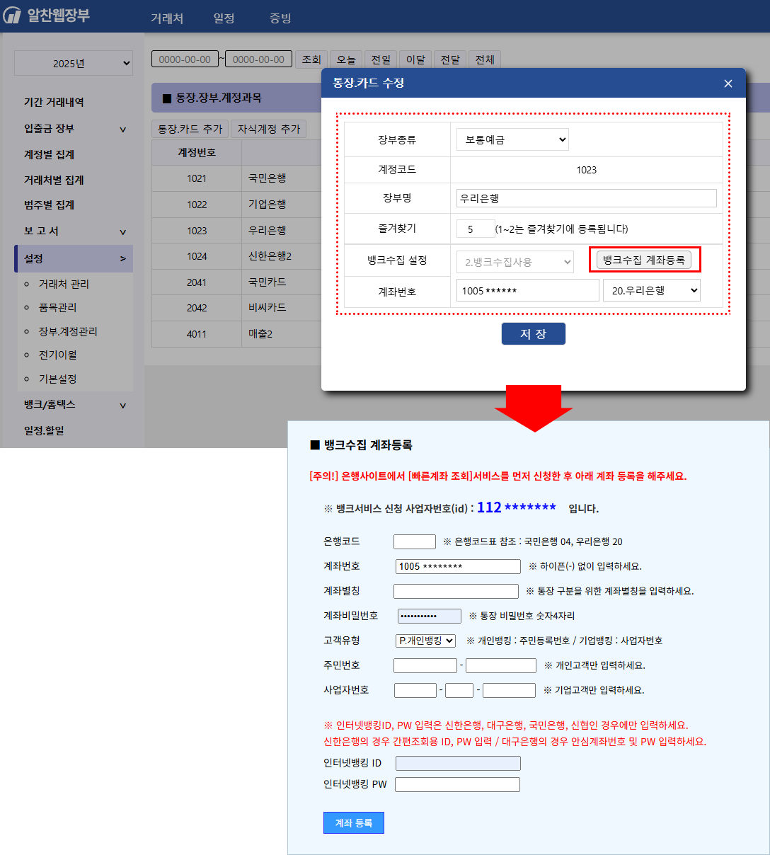This screenshot has height=855, width=770.
Task: Select the 1022 기업은행 account row
Action: click(236, 205)
